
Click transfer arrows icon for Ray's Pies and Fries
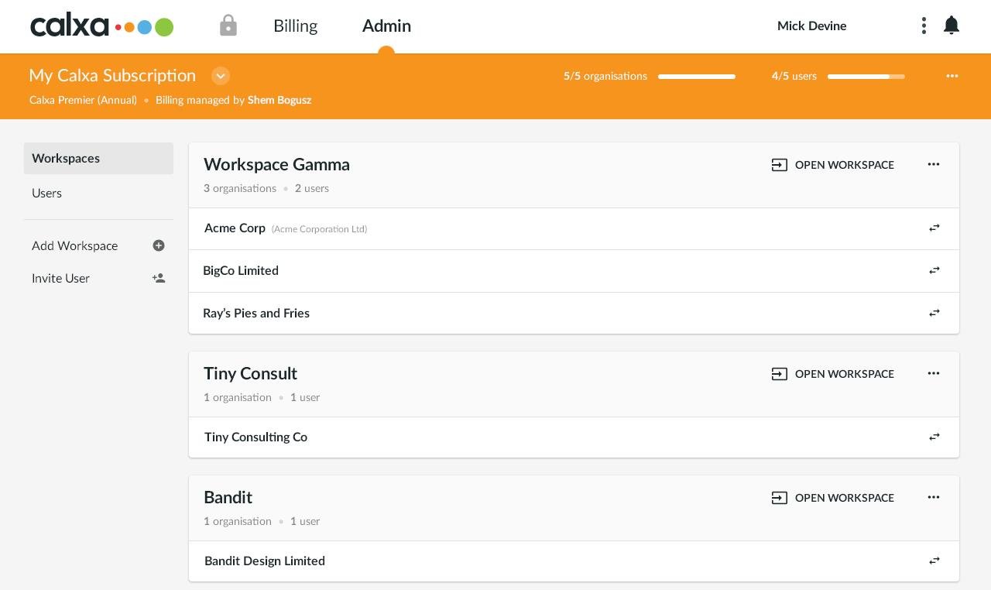(x=934, y=313)
